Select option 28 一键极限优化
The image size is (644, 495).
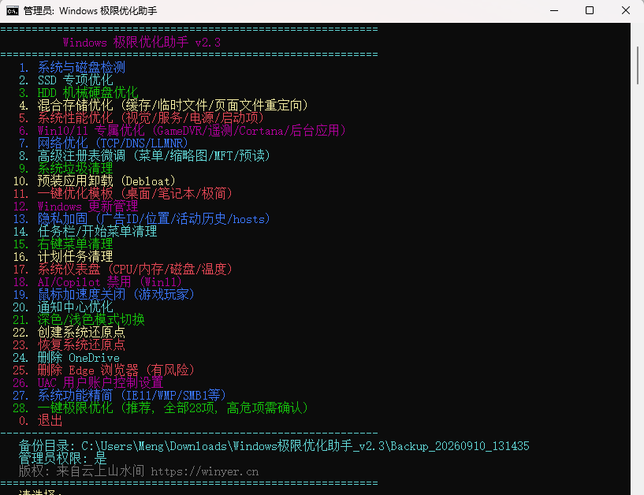click(x=160, y=409)
